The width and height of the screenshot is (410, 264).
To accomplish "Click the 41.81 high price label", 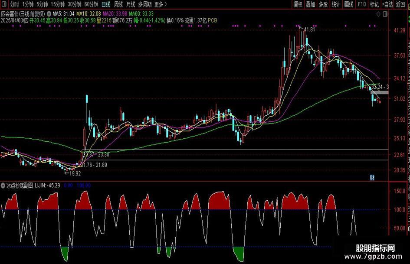I will pos(309,29).
